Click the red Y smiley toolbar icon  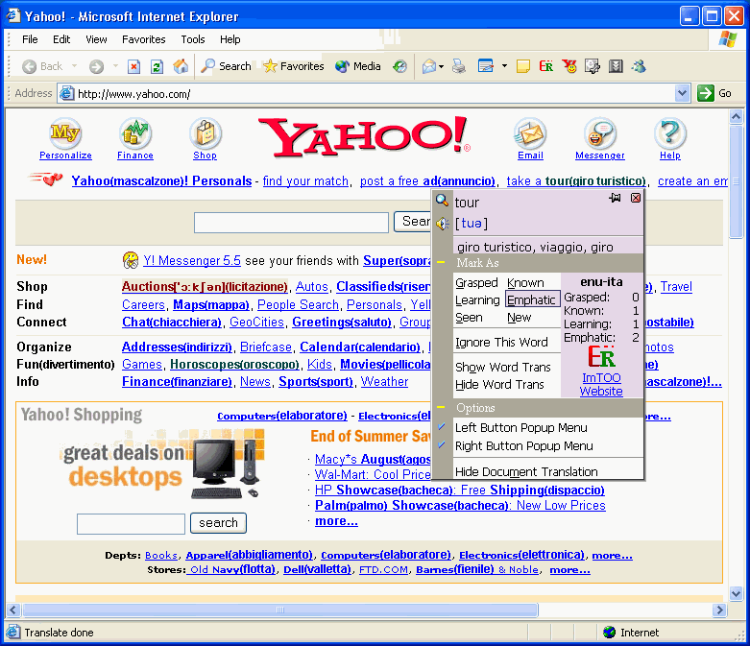pyautogui.click(x=569, y=66)
